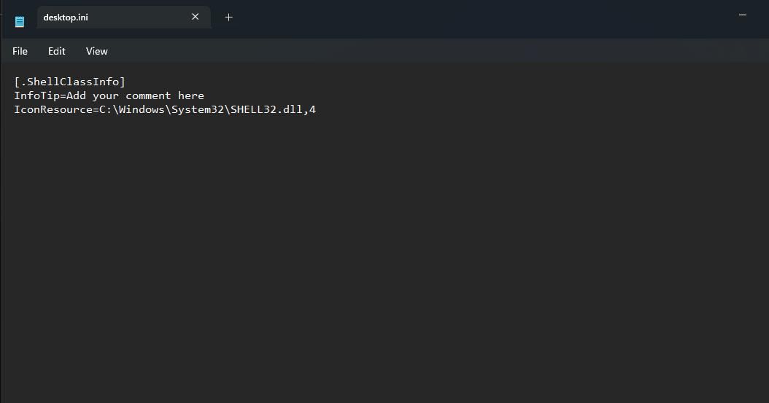
Task: Place cursor at icon index 4
Action: point(313,110)
